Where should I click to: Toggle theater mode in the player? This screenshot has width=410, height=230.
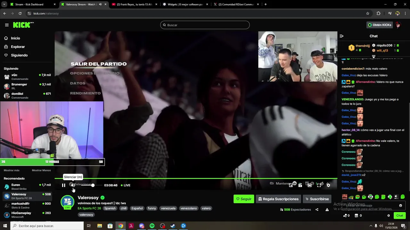click(x=309, y=185)
